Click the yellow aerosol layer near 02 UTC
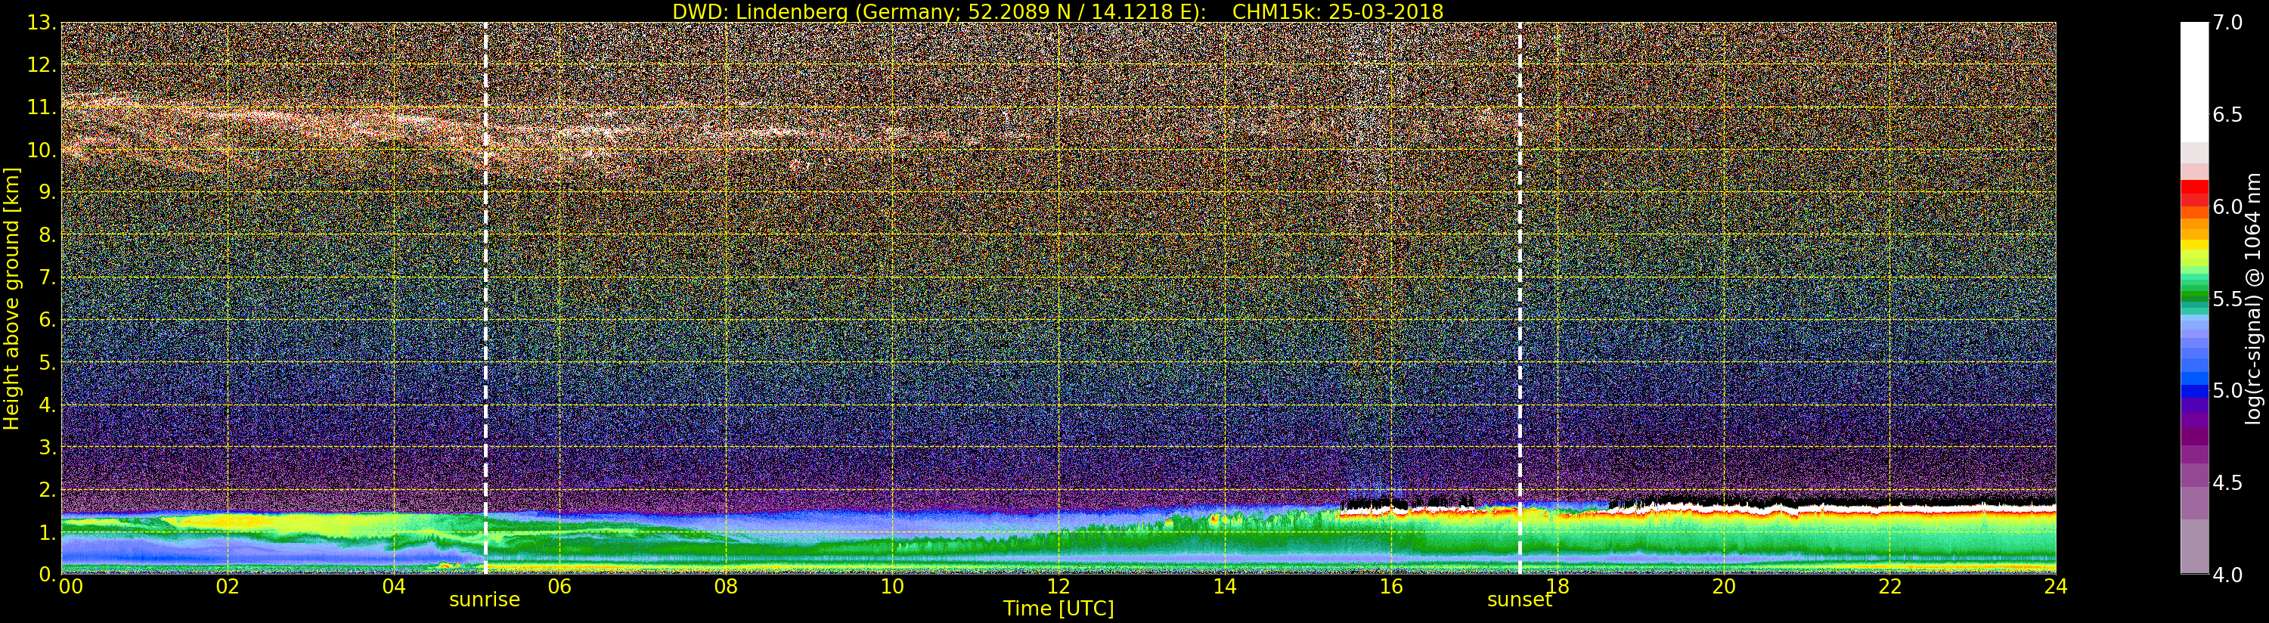This screenshot has height=623, width=2269. coord(228,522)
